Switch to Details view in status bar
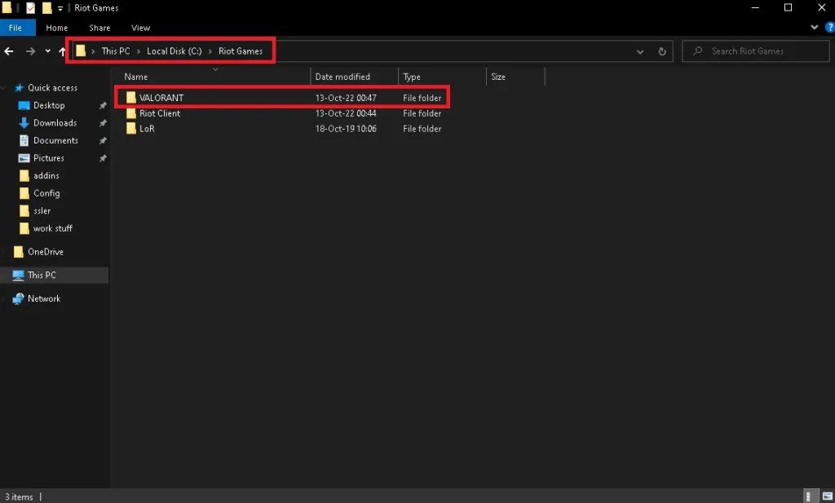Viewport: 835px width, 503px height. tap(810, 496)
